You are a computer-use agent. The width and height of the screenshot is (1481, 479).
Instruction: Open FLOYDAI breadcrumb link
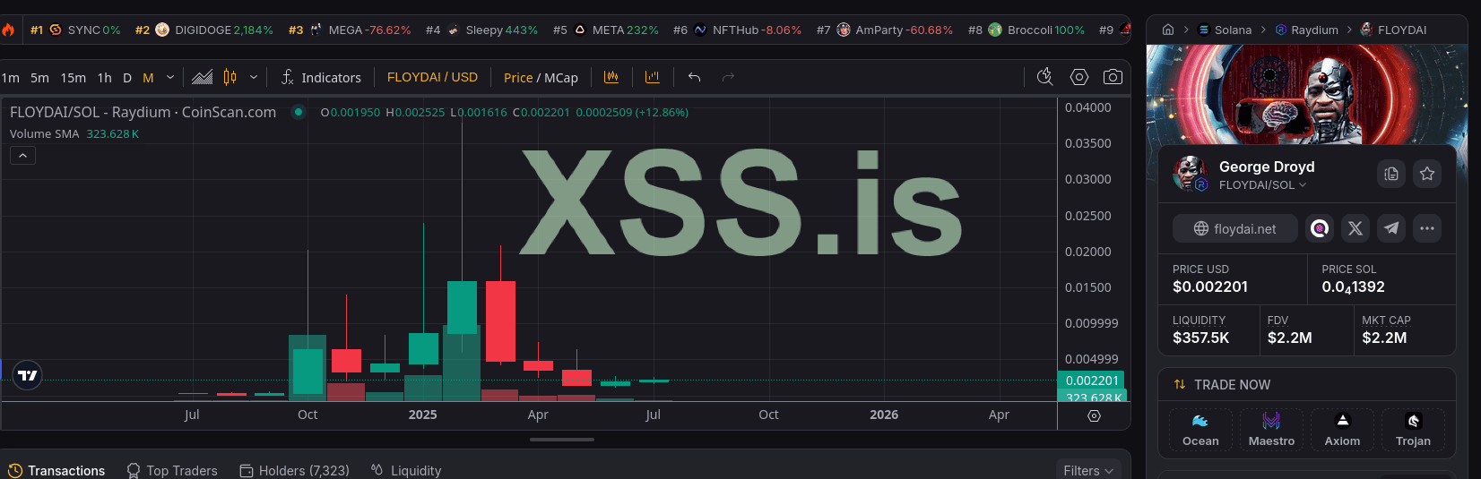pyautogui.click(x=1393, y=30)
